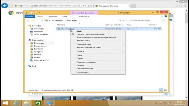
Task: Open the Administrar ribbon tab
Action: click(x=84, y=16)
